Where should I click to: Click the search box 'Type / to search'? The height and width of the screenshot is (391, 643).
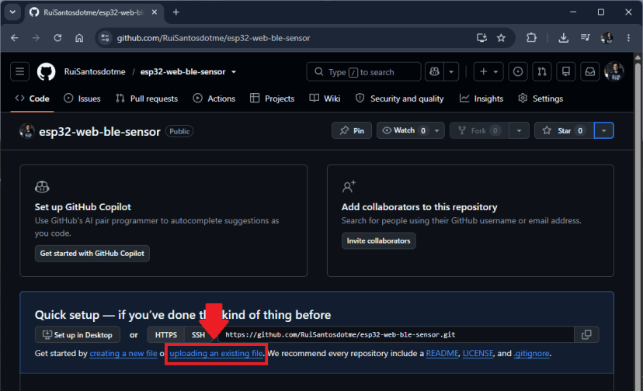click(363, 71)
